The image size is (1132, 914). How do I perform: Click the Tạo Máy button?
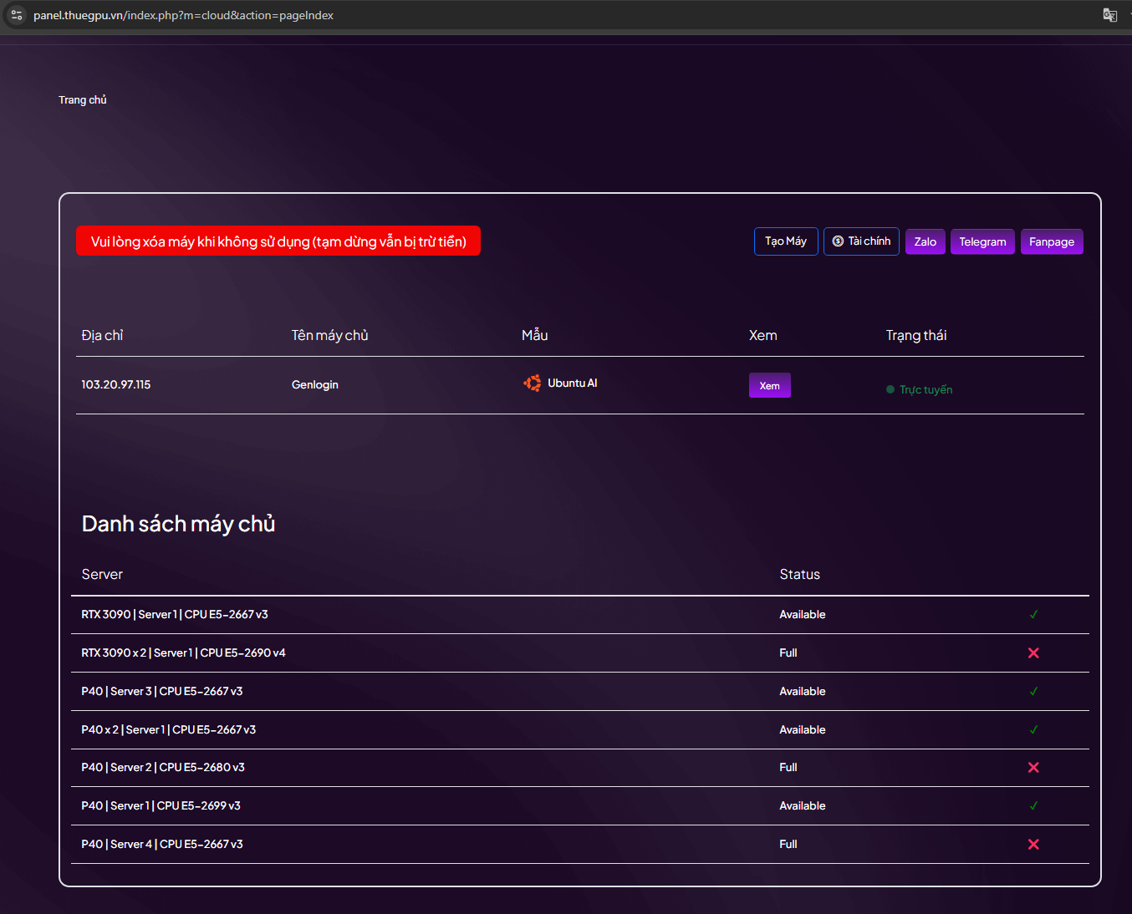(x=786, y=241)
